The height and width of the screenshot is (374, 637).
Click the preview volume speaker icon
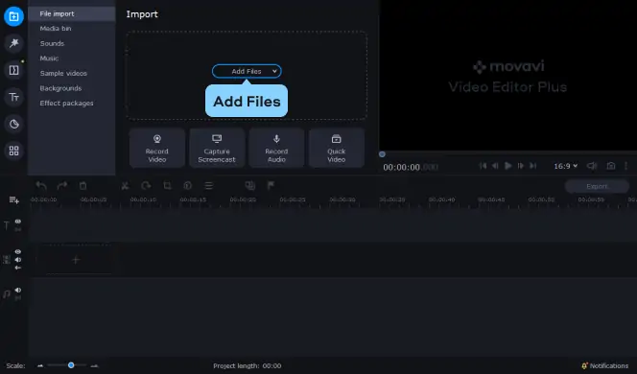pos(592,166)
